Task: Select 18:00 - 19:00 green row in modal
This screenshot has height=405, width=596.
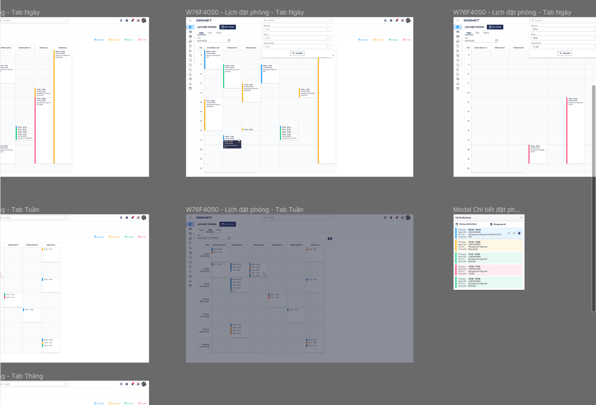Action: (x=489, y=282)
